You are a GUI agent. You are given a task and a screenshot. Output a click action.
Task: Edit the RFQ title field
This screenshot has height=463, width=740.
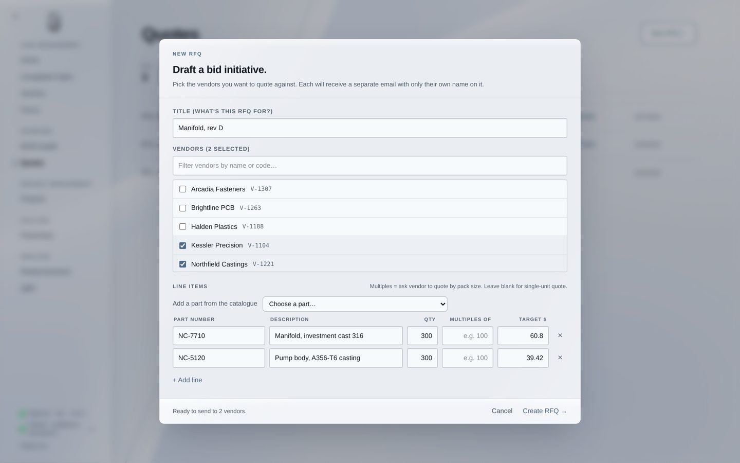tap(370, 128)
